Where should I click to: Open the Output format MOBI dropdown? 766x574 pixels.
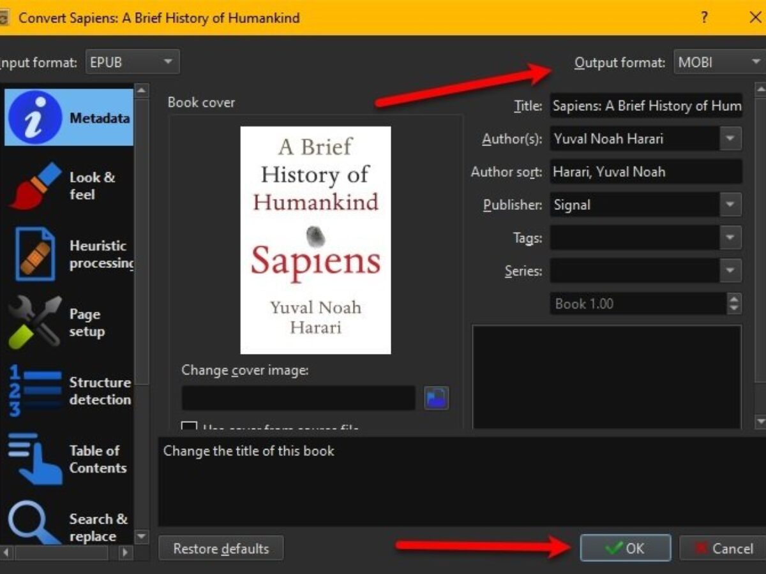click(x=721, y=63)
